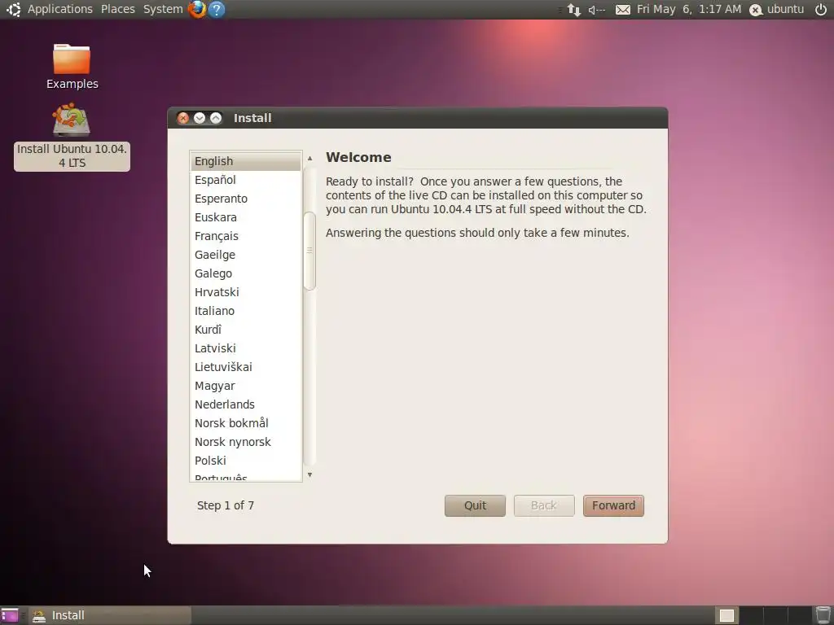Viewport: 834px width, 625px height.
Task: Click the language list scroll-down arrow
Action: click(x=309, y=474)
